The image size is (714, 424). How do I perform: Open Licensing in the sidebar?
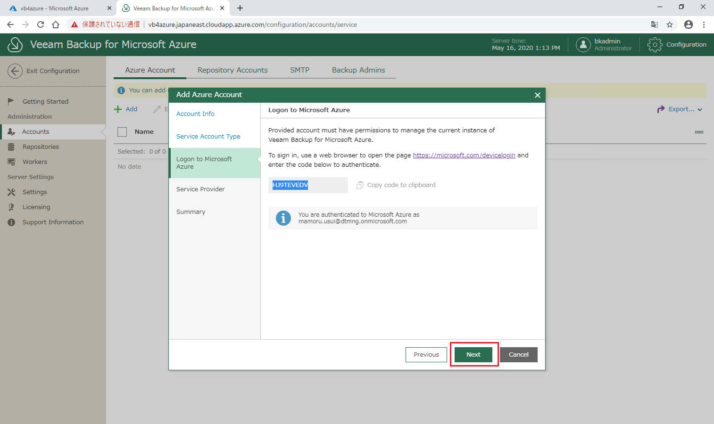pyautogui.click(x=36, y=207)
